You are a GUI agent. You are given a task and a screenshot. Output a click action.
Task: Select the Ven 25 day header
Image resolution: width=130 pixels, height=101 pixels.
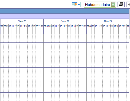click(x=22, y=21)
